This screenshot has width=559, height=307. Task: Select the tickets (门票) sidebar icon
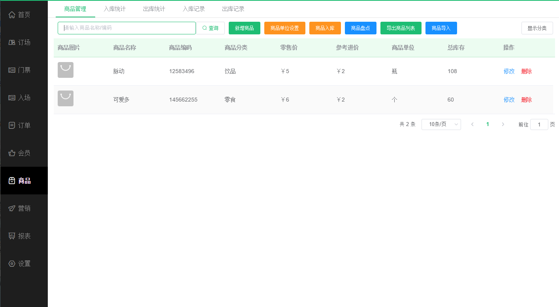point(12,70)
